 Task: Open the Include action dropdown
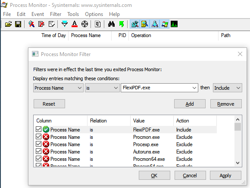pyautogui.click(x=227, y=88)
